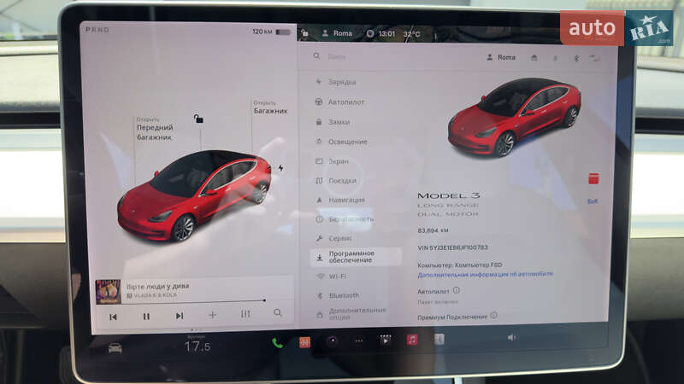Image resolution: width=684 pixels, height=384 pixels.
Task: Open the Замки settings menu
Action: coord(333,122)
